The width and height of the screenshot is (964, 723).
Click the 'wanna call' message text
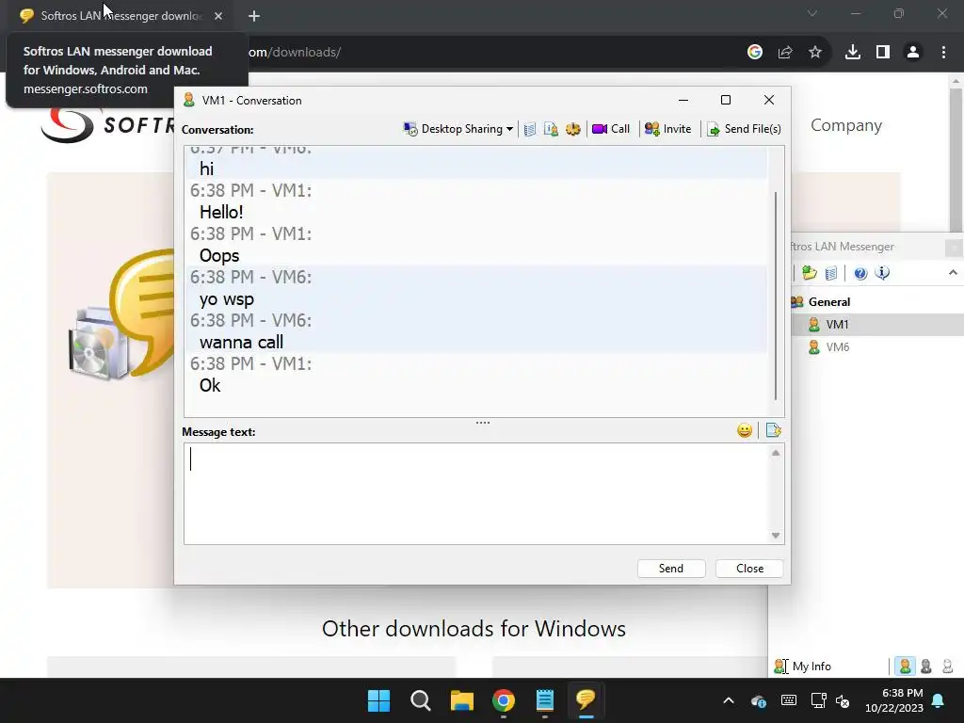tap(241, 343)
